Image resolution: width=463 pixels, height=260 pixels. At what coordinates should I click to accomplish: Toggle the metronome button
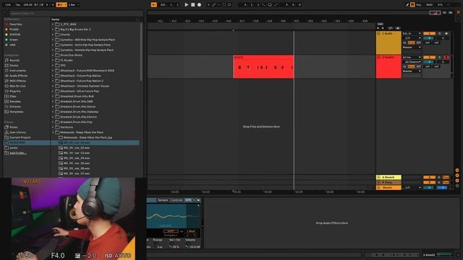[61, 5]
